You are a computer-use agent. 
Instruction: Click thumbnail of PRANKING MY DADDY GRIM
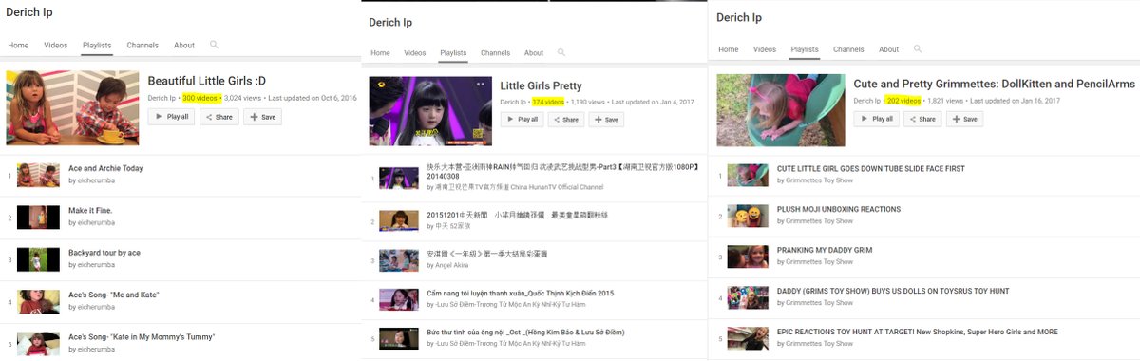click(748, 256)
